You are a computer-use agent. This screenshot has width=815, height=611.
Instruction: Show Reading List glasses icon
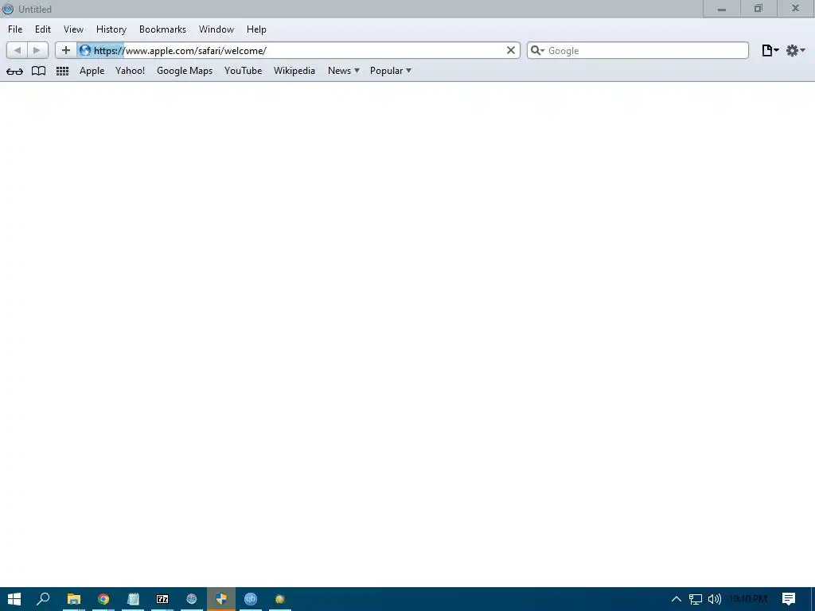pos(14,71)
